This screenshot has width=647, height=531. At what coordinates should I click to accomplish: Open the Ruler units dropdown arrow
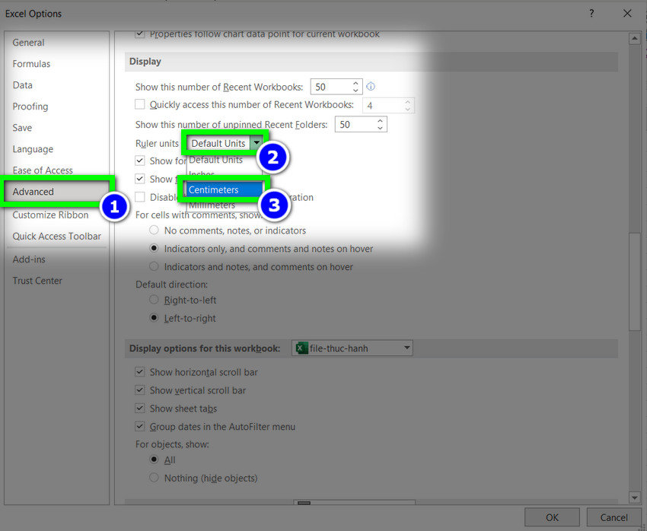click(257, 143)
